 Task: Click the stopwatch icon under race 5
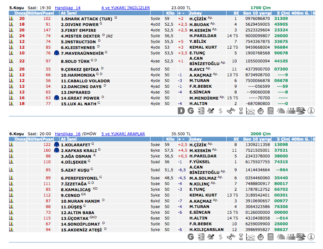[x=260, y=111]
